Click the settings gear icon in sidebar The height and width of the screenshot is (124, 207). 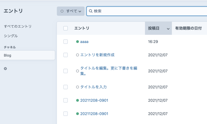[x=5, y=69]
